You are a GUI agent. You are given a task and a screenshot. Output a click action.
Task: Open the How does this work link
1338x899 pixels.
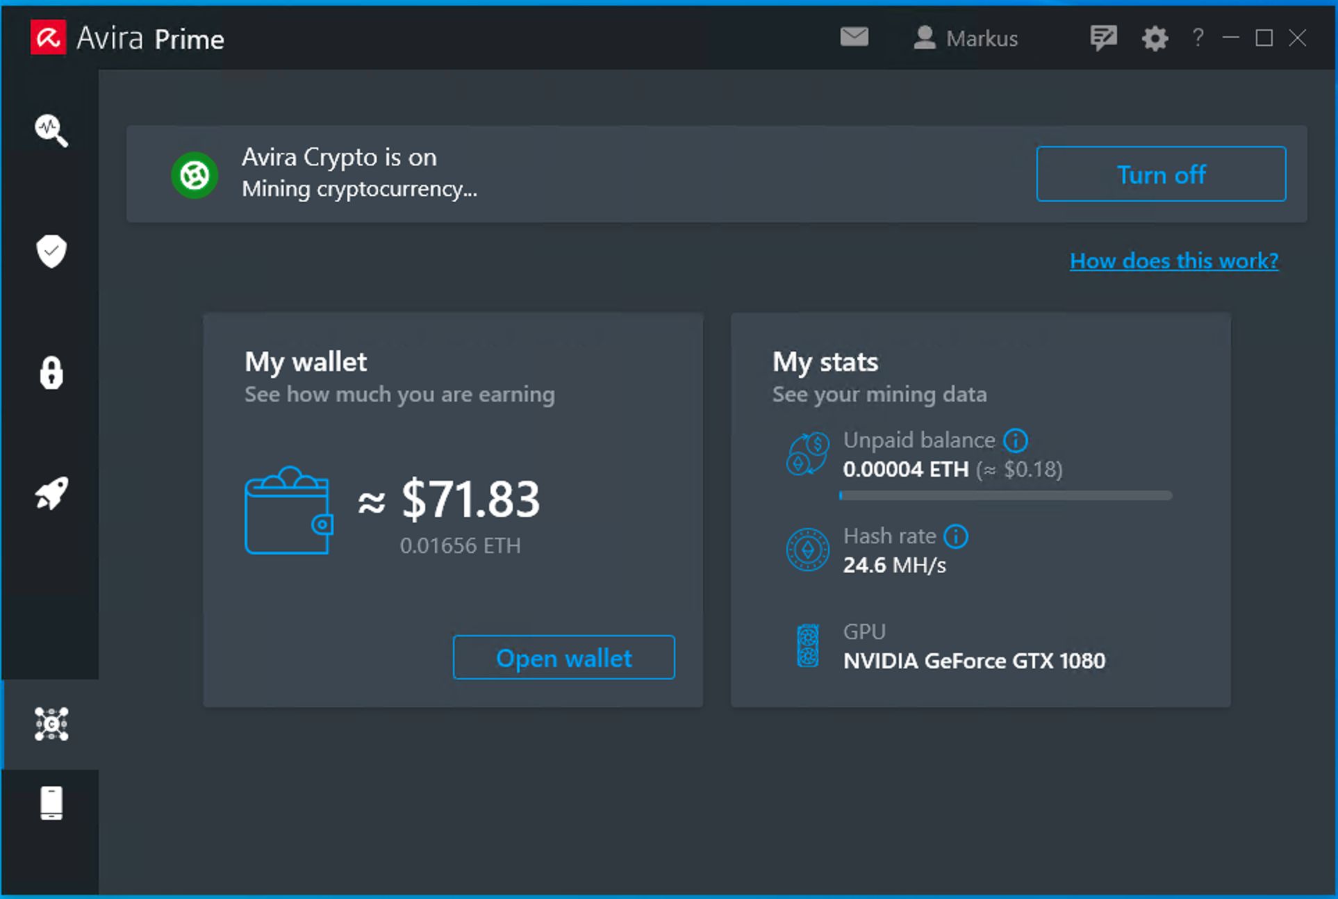(1173, 261)
